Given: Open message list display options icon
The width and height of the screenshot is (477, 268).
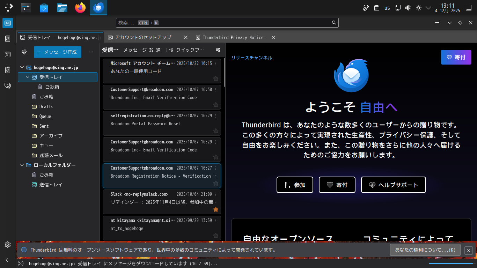Looking at the screenshot, I should (x=218, y=50).
